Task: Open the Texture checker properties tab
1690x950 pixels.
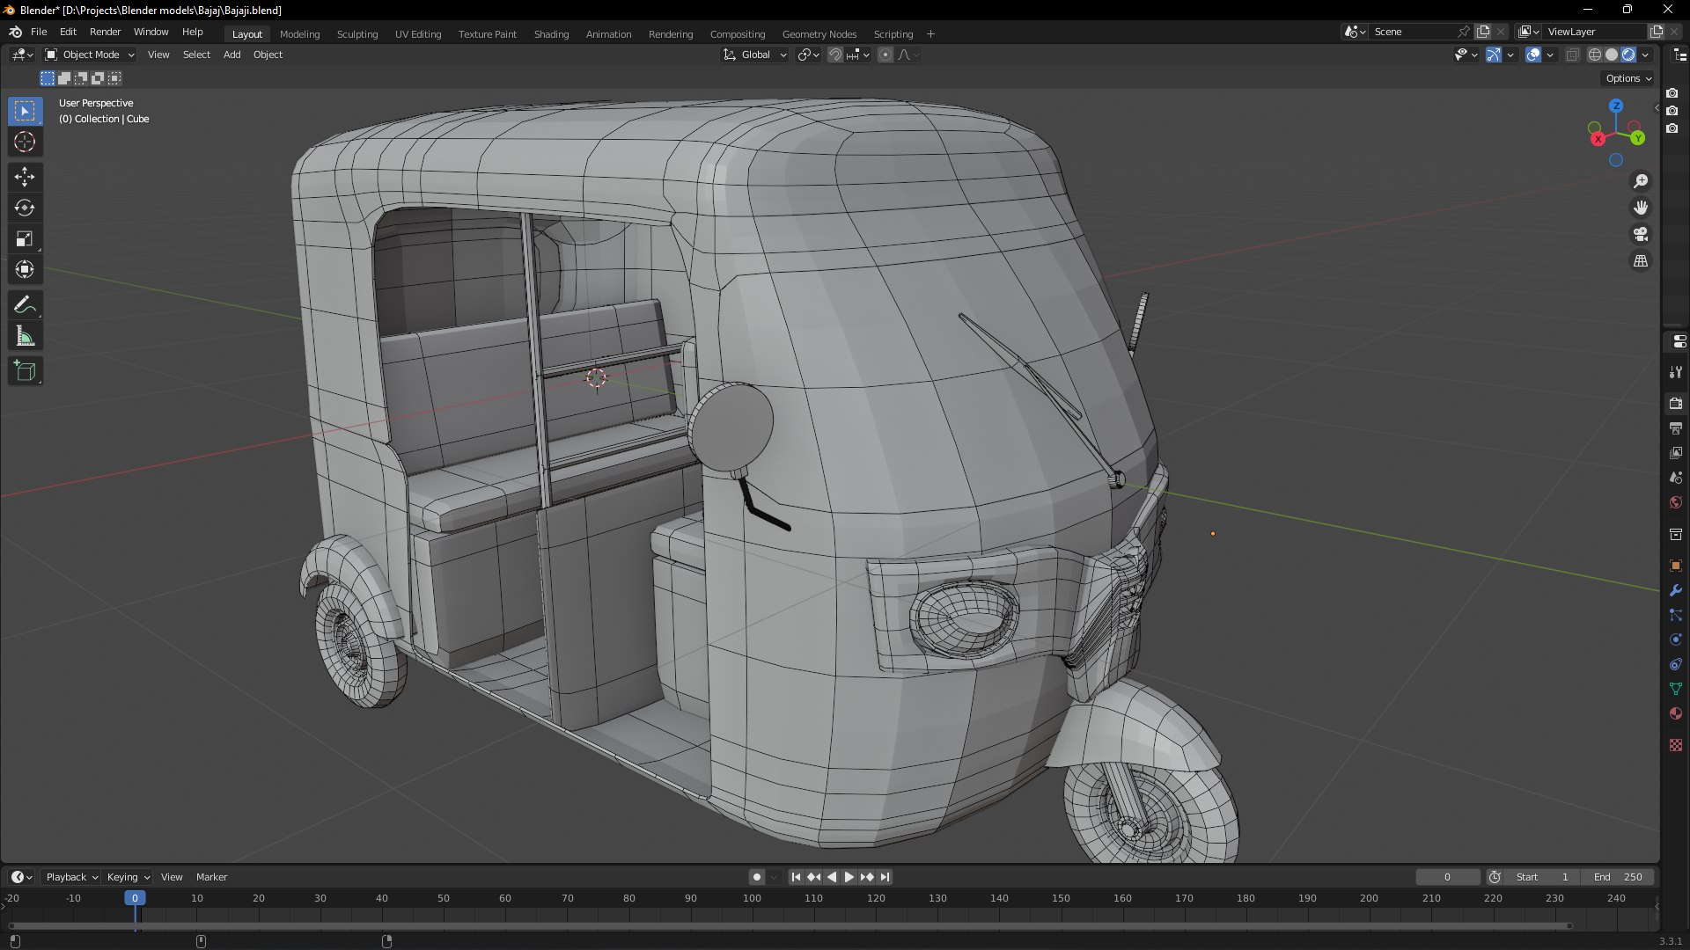Action: pyautogui.click(x=1676, y=745)
